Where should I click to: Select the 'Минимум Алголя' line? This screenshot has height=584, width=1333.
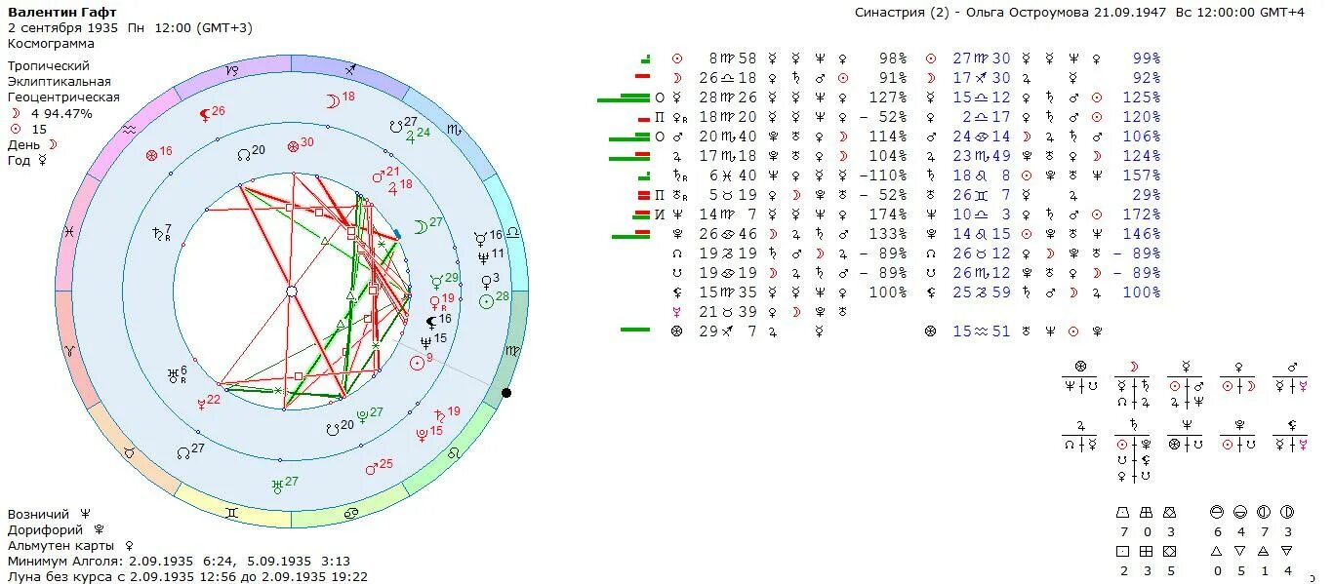click(x=179, y=562)
